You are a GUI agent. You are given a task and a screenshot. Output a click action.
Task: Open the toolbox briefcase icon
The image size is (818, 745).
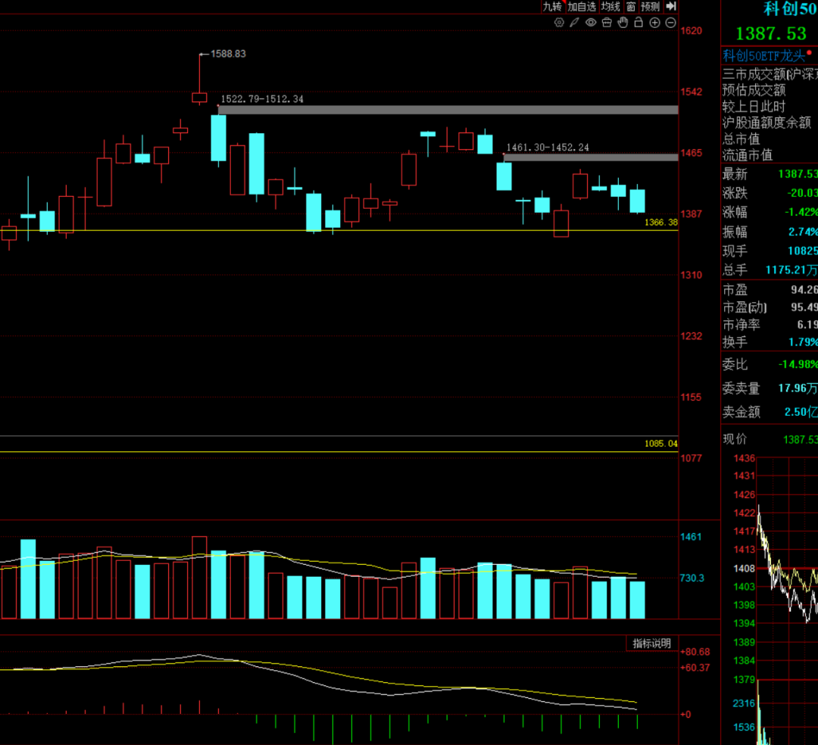[x=606, y=23]
